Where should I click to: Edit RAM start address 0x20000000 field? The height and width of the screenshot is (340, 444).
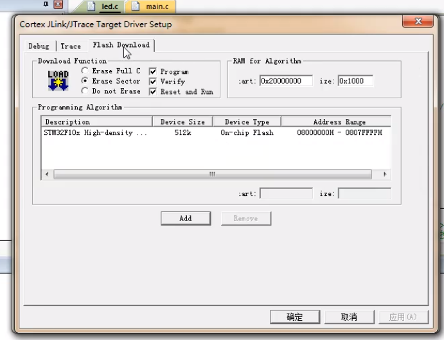[286, 81]
